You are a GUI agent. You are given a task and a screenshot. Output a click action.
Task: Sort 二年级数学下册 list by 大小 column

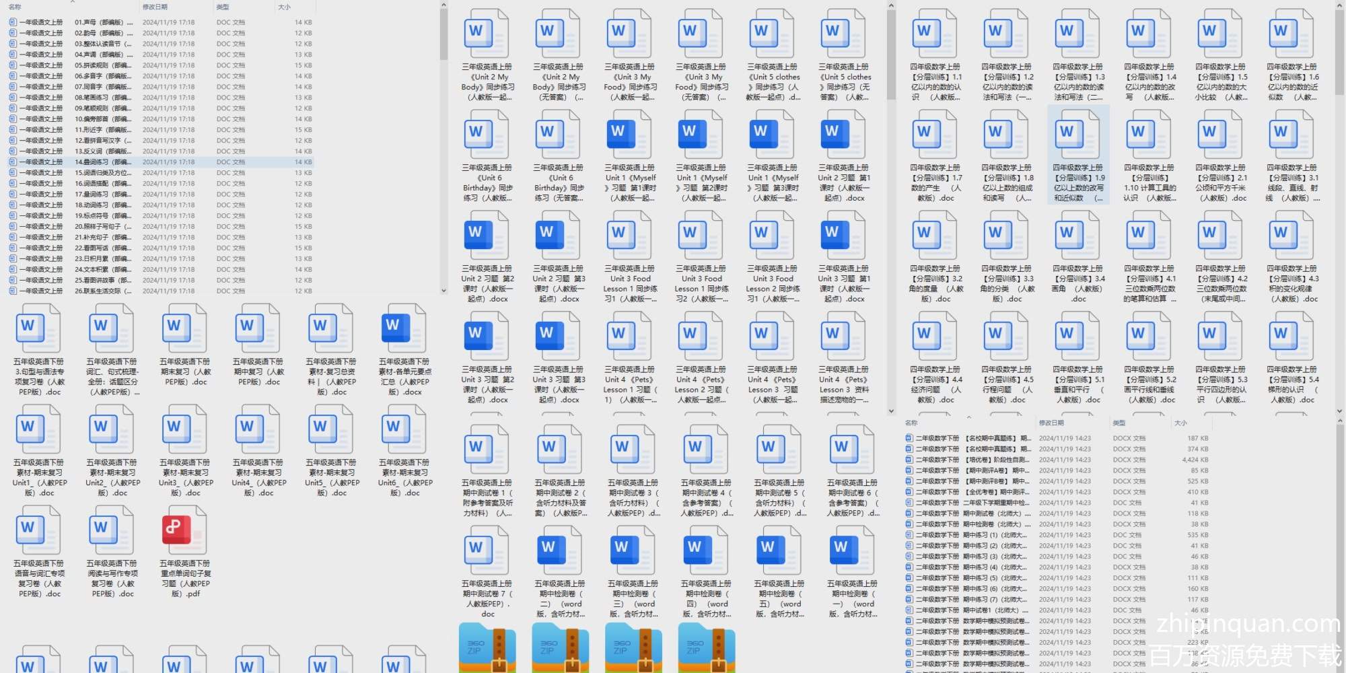coord(1180,423)
